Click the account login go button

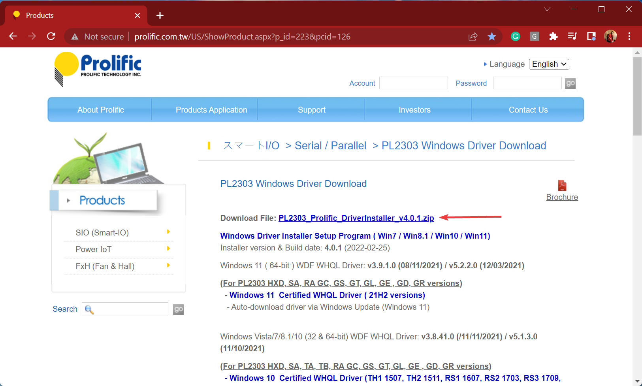coord(570,83)
